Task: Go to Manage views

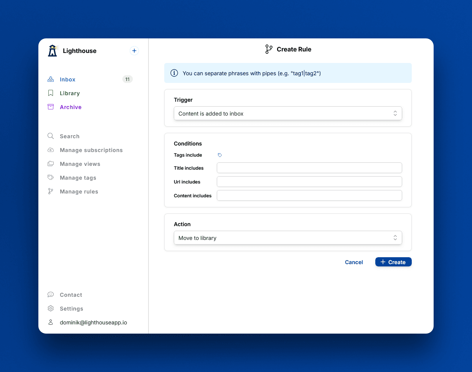Action: 80,164
